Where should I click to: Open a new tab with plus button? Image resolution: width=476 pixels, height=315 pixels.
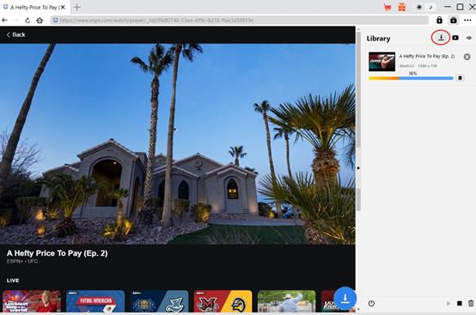pyautogui.click(x=76, y=7)
